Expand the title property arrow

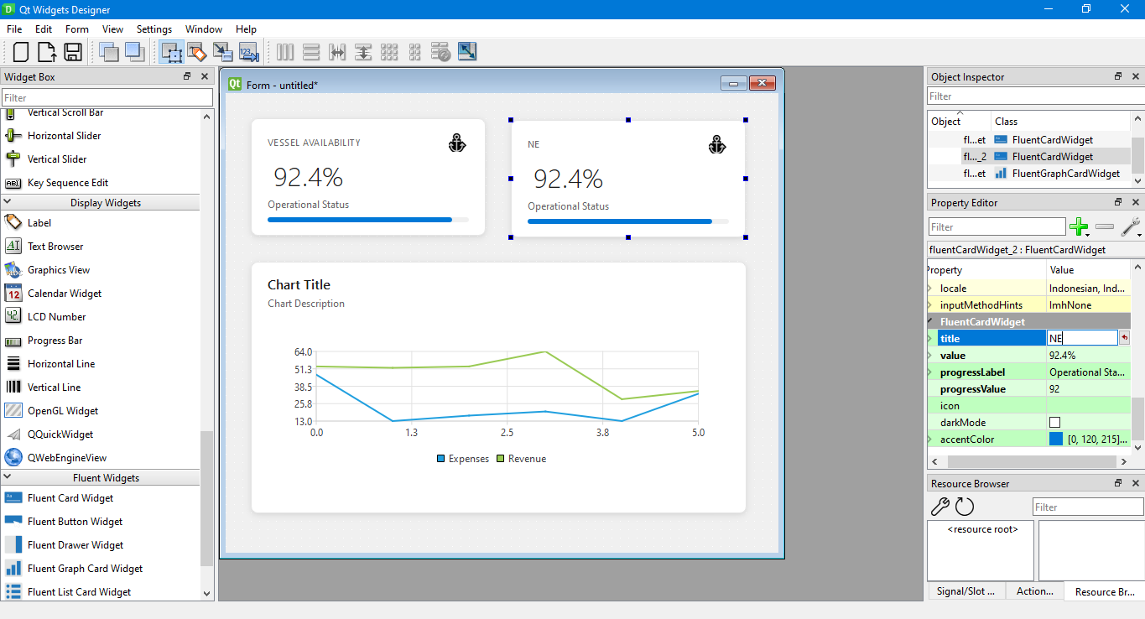(x=929, y=338)
